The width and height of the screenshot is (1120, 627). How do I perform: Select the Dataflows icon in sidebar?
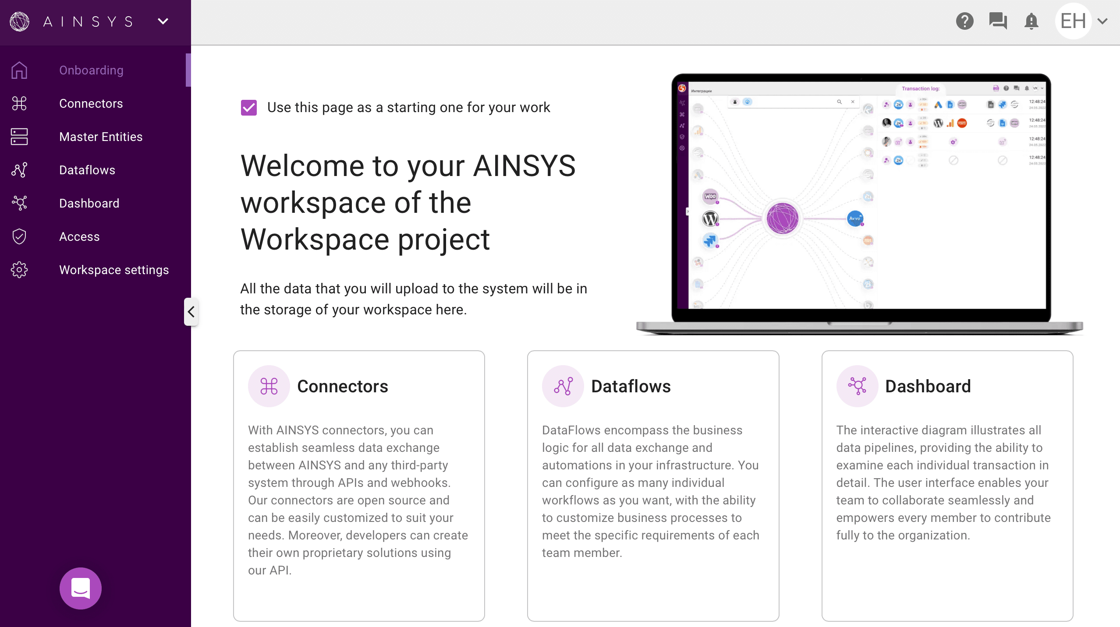19,170
